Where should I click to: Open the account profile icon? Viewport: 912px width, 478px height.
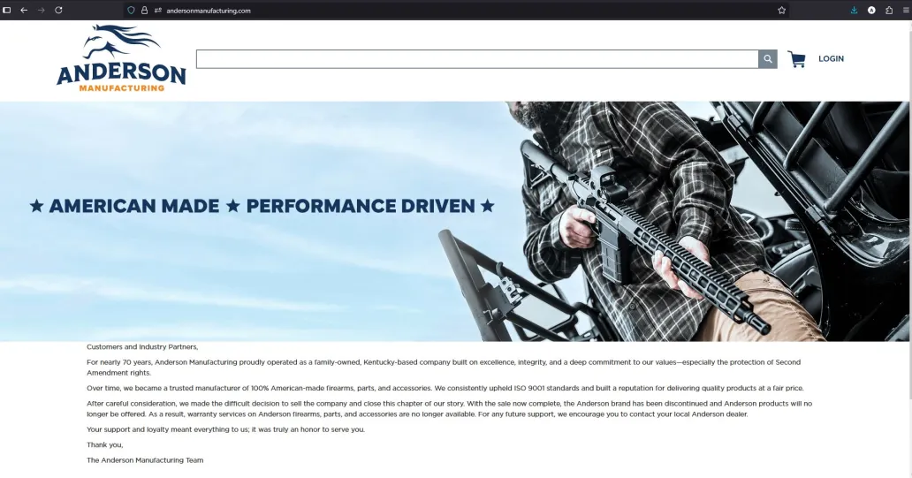[x=871, y=10]
